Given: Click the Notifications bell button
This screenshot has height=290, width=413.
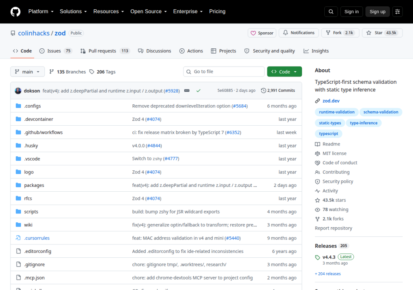Looking at the screenshot, I should pos(299,33).
